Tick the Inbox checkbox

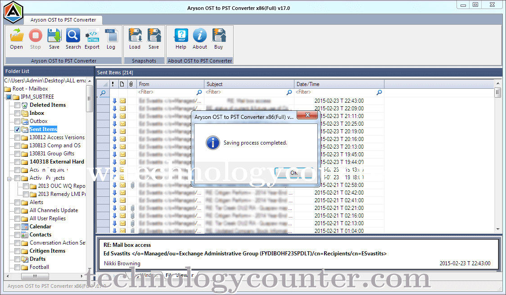(x=18, y=113)
